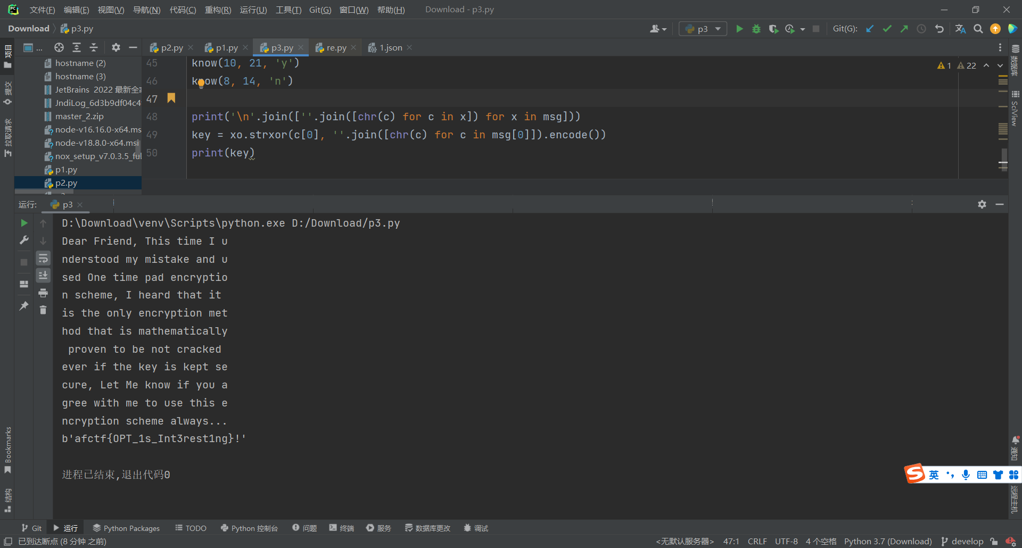Open run configuration wrench icon
The image size is (1022, 548).
[x=24, y=240]
